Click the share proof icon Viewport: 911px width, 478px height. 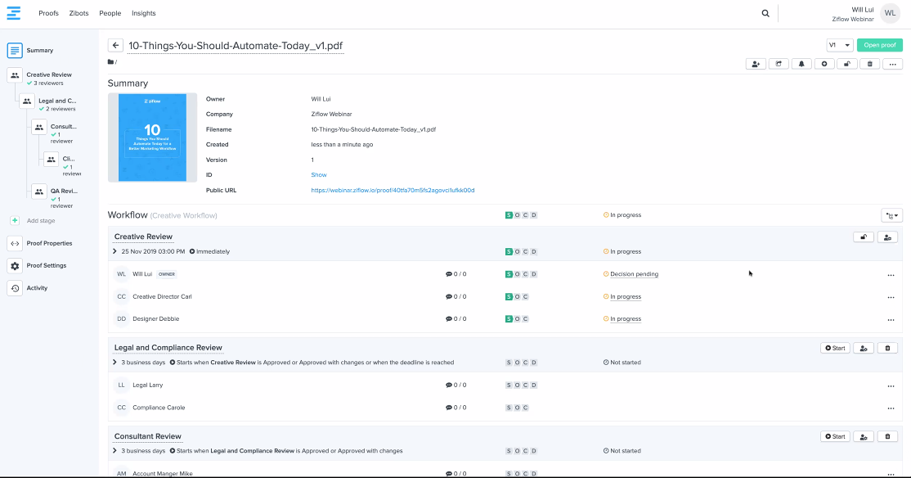779,64
